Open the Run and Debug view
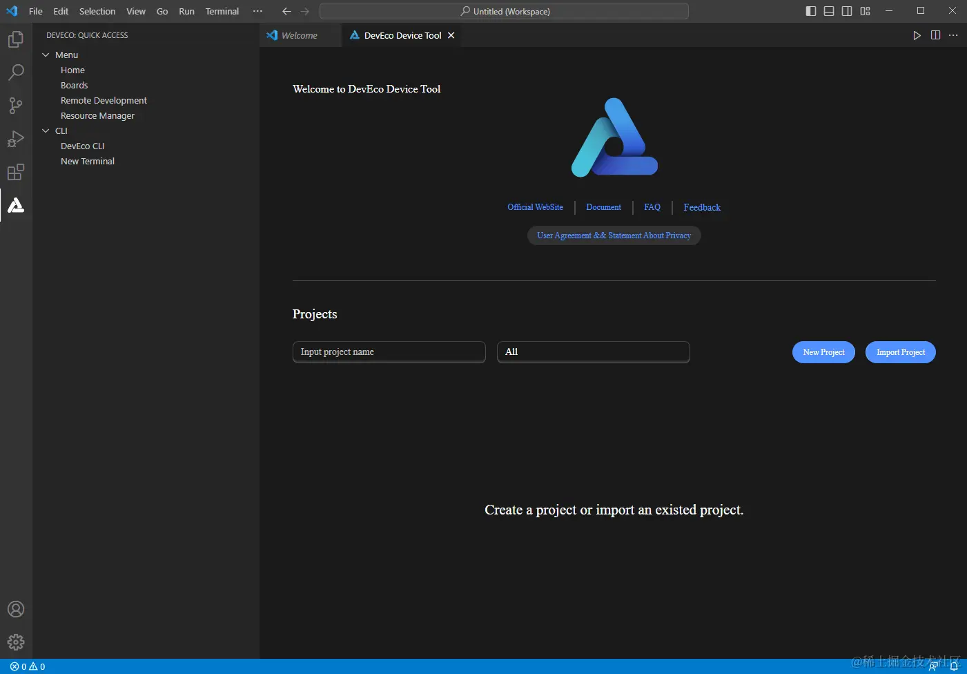 pos(16,139)
